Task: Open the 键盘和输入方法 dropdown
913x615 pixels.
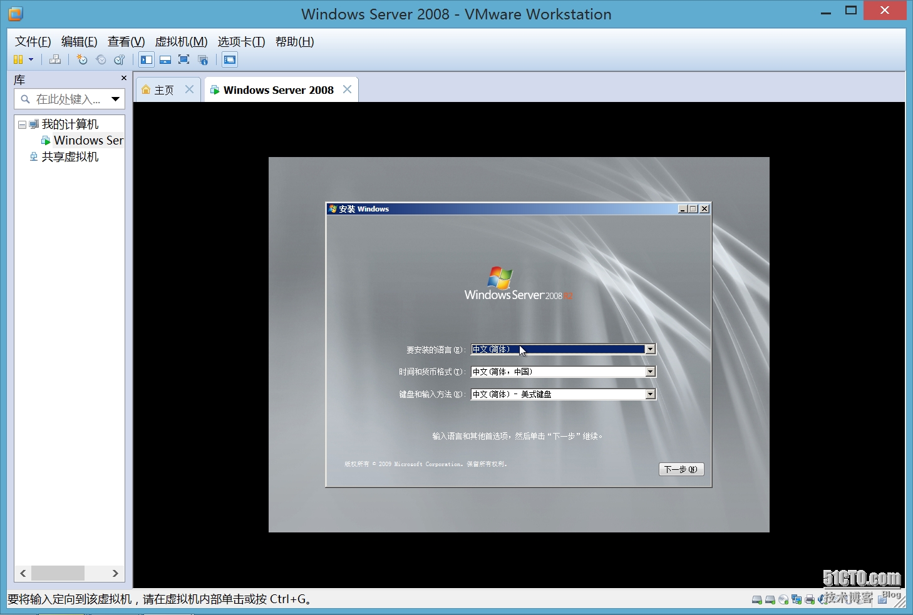Action: click(x=650, y=394)
